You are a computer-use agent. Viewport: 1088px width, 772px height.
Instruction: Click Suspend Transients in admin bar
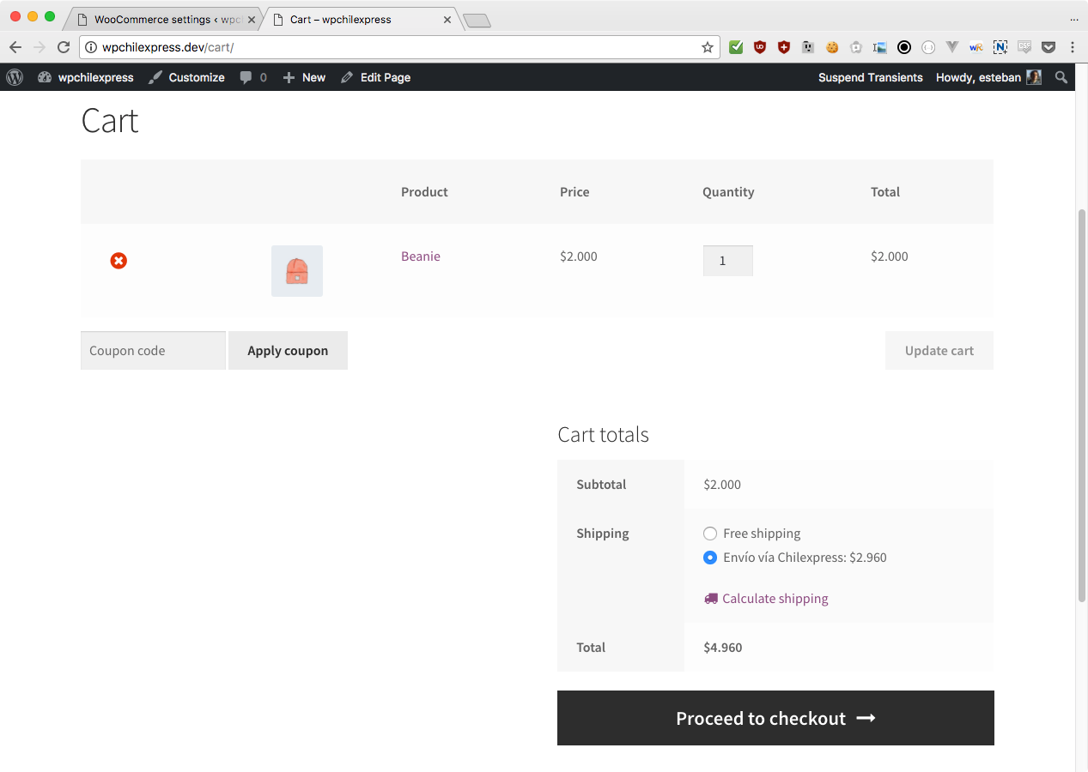[871, 77]
